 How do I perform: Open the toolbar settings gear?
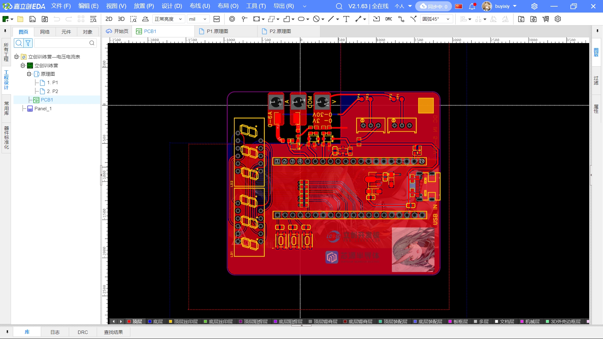[558, 19]
